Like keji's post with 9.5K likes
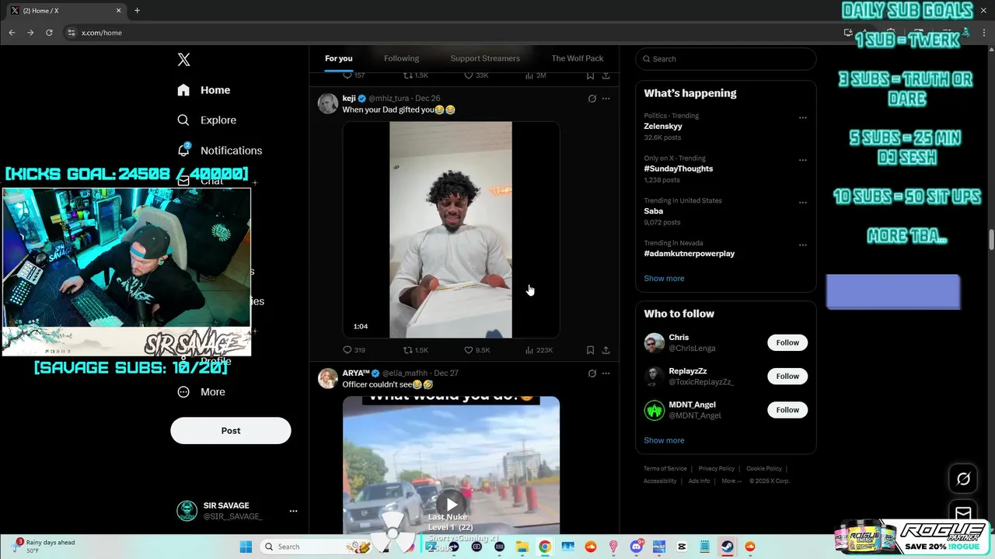The height and width of the screenshot is (559, 995). 477,350
